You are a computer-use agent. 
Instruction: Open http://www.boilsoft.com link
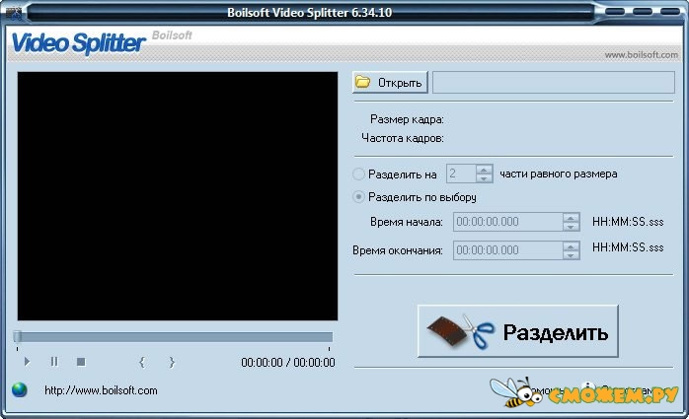[101, 390]
